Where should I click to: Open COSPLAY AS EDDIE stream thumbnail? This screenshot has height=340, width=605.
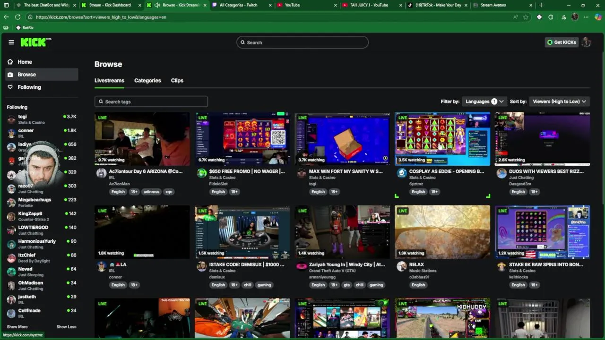tap(442, 139)
